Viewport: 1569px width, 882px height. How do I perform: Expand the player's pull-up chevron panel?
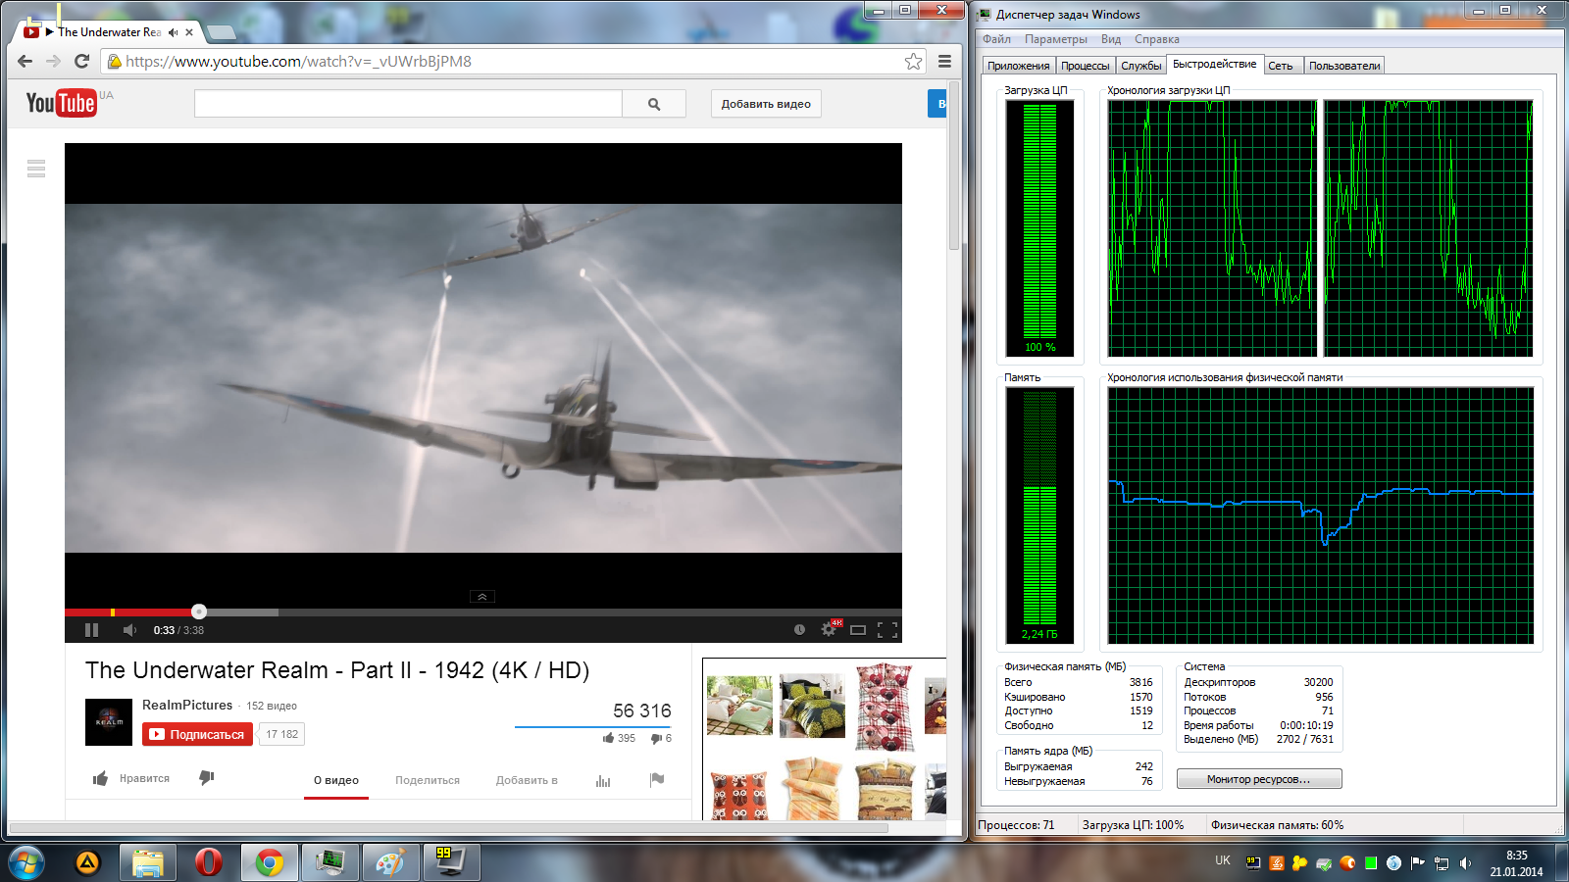482,596
